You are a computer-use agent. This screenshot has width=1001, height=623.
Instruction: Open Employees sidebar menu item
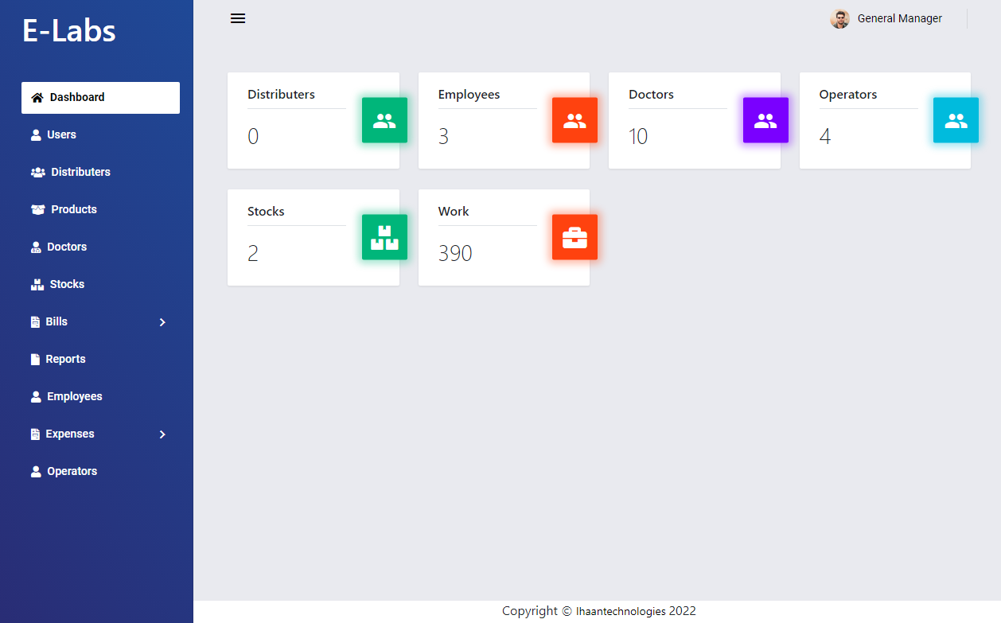pos(100,396)
